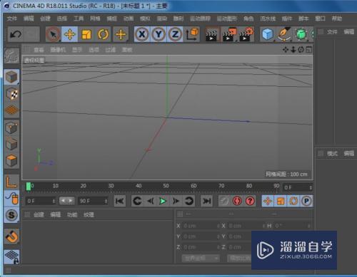
Task: Open viewport 过滤 menu
Action: tap(111, 50)
